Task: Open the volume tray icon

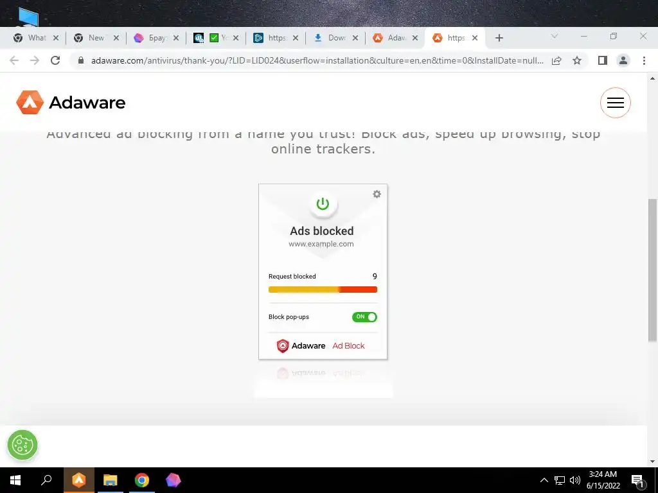Action: point(575,480)
